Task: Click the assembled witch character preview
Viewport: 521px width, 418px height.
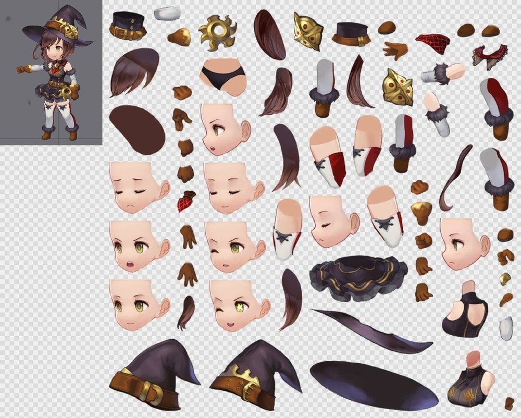Action: (51, 72)
